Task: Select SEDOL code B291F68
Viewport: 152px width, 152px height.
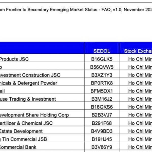Action: tap(102, 123)
